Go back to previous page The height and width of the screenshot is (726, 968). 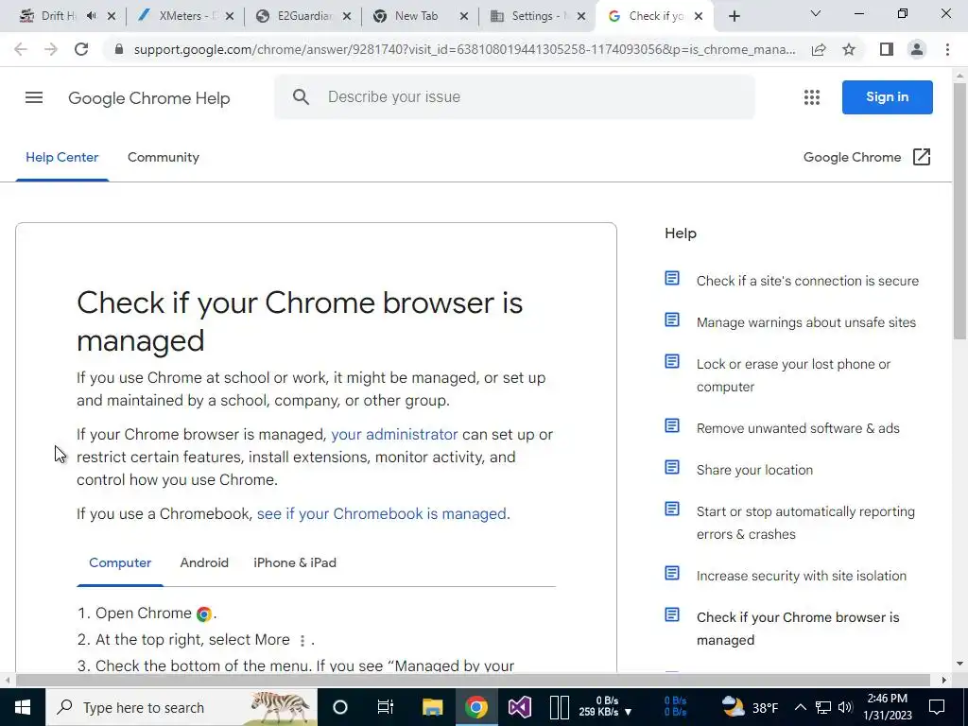coord(21,49)
